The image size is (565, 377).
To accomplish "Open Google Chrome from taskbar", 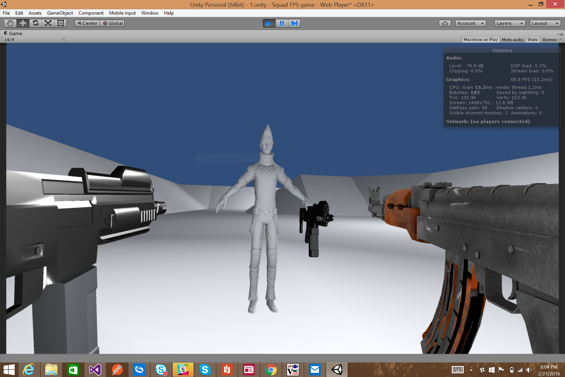I will tap(271, 370).
